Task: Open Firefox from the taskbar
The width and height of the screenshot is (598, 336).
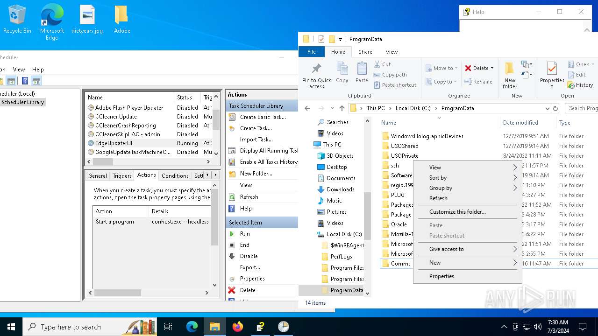Action: [238, 327]
